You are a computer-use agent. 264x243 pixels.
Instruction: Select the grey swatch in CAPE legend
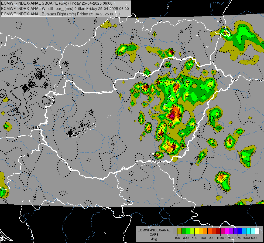tap(175, 231)
